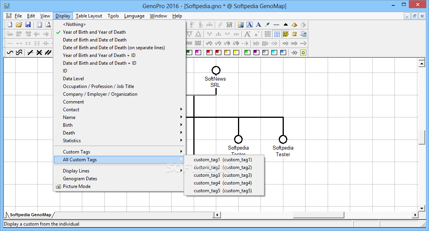This screenshot has width=429, height=231.
Task: Toggle Picture Mode in Display menu
Action: [x=120, y=186]
